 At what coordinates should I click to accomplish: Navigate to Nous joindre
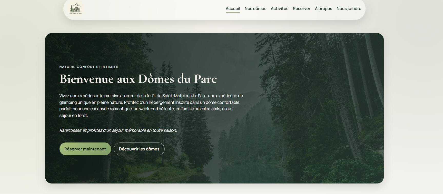tap(349, 9)
